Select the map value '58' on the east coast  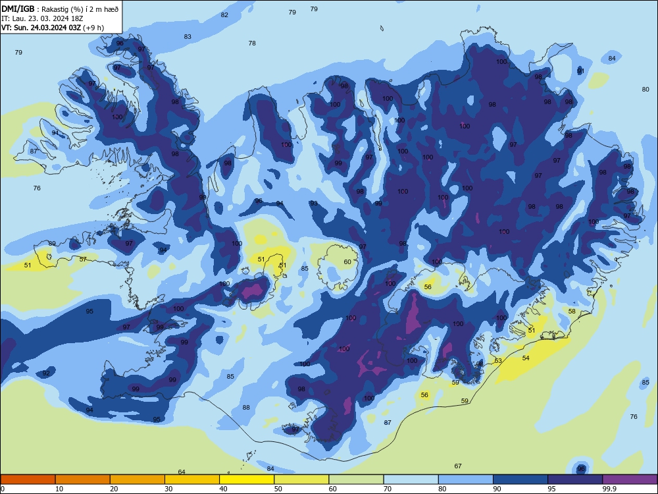(x=572, y=312)
